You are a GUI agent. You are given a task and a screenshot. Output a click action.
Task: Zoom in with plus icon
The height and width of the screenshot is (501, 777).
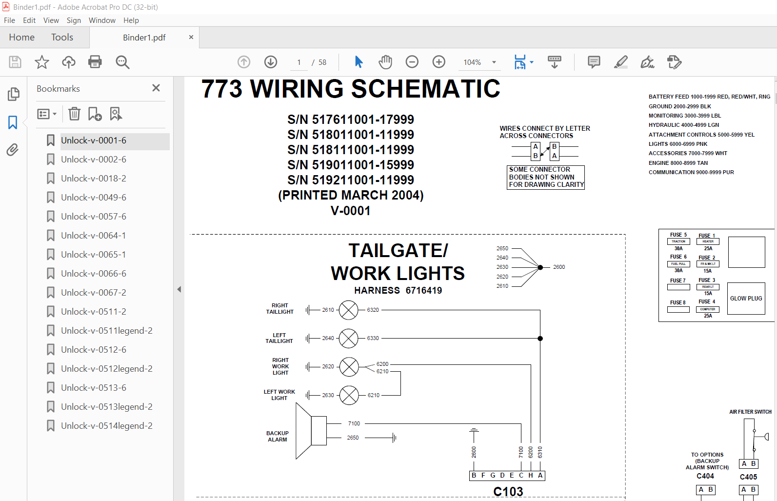pyautogui.click(x=439, y=62)
